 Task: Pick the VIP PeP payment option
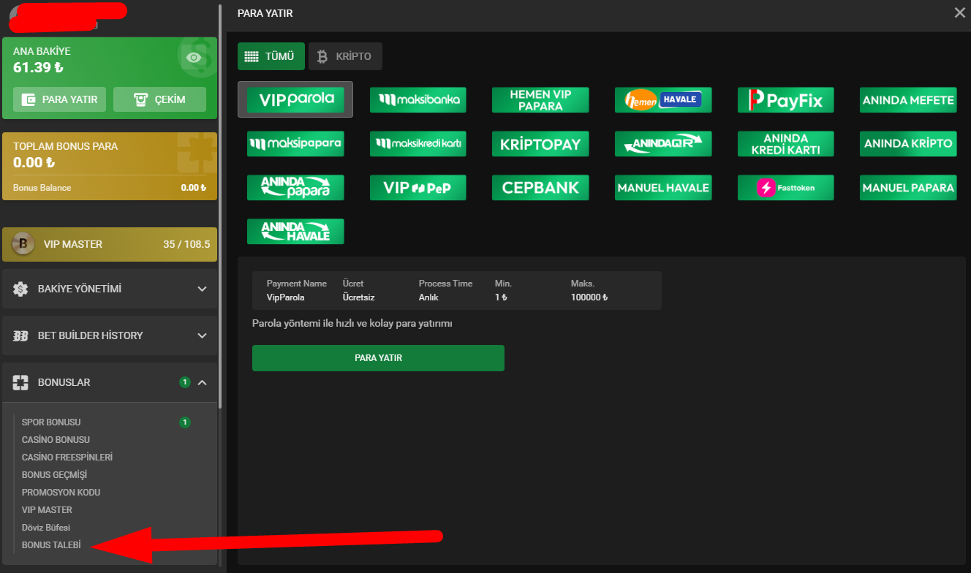click(418, 188)
